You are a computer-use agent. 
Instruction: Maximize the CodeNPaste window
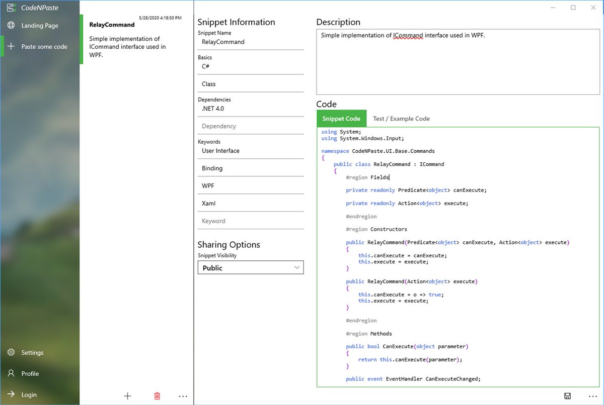[x=573, y=8]
